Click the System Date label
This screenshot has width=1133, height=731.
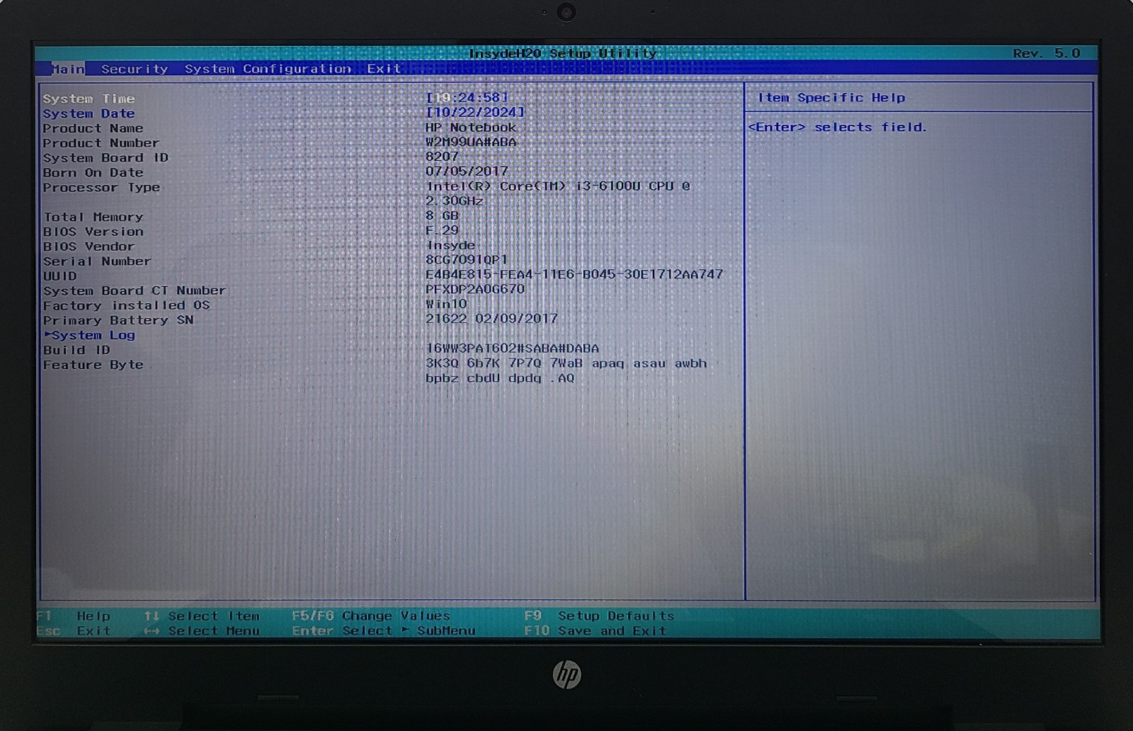(89, 113)
